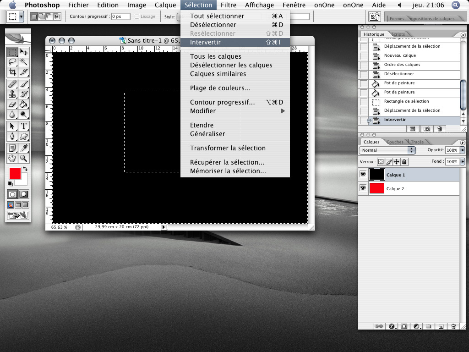Viewport: 469px width, 352px height.
Task: Toggle lock position
Action: pyautogui.click(x=396, y=162)
